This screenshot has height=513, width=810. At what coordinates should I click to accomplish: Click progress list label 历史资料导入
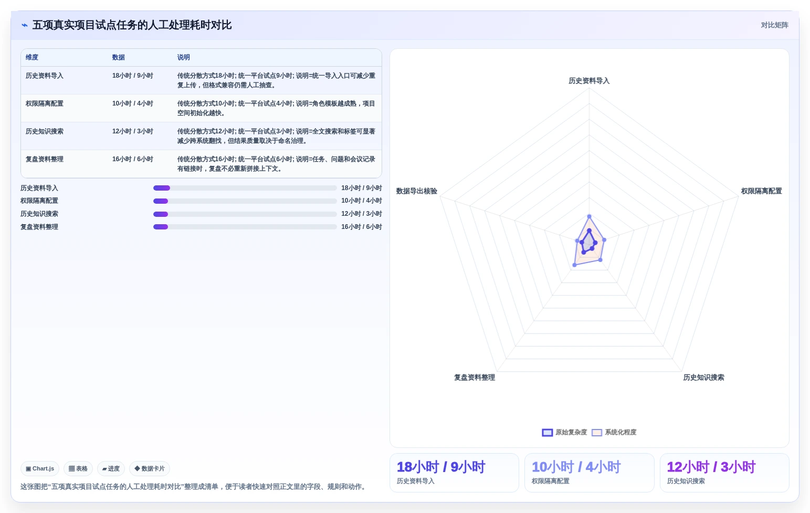[x=39, y=188]
